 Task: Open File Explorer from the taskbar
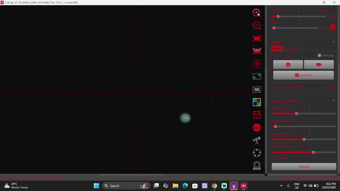[x=175, y=186]
